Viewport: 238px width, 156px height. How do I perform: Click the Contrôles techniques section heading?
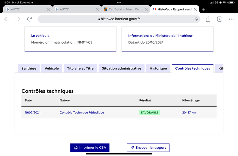click(47, 91)
